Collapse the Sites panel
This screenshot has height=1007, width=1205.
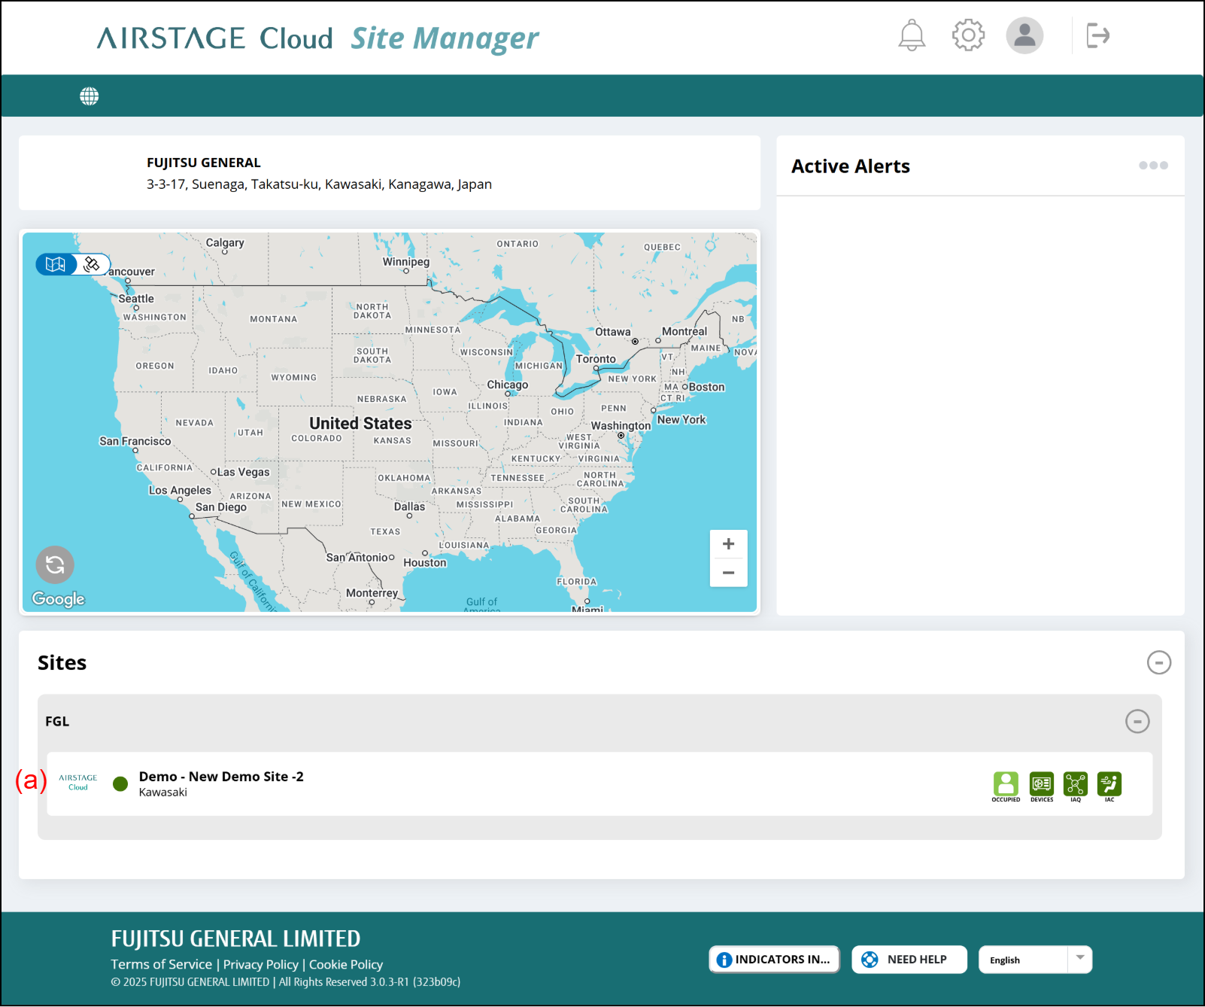click(1158, 662)
